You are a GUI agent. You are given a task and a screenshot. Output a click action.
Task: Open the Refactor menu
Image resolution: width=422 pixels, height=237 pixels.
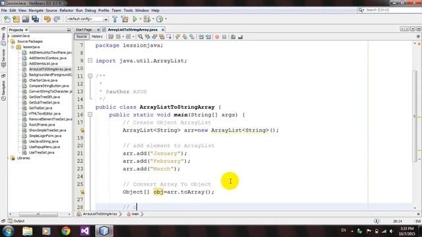[x=66, y=11]
